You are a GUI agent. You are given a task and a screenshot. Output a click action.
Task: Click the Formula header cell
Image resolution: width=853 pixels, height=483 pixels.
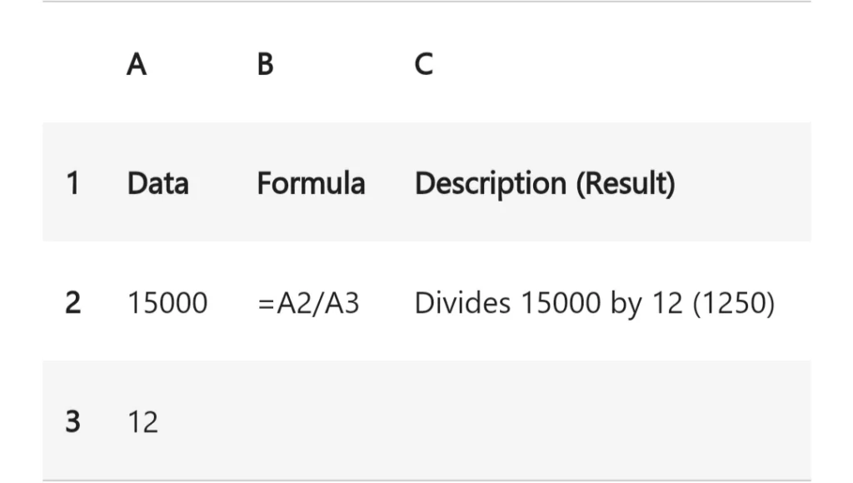tap(311, 182)
